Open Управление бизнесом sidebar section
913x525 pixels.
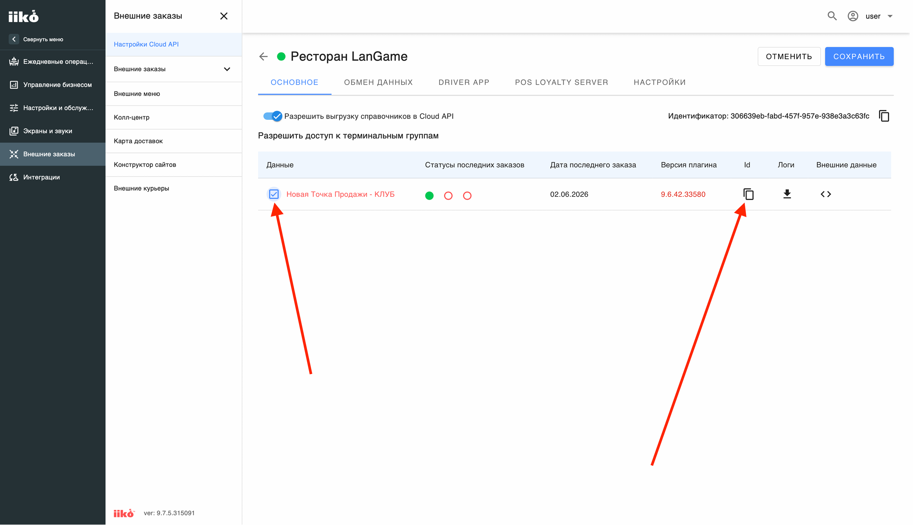coord(53,85)
